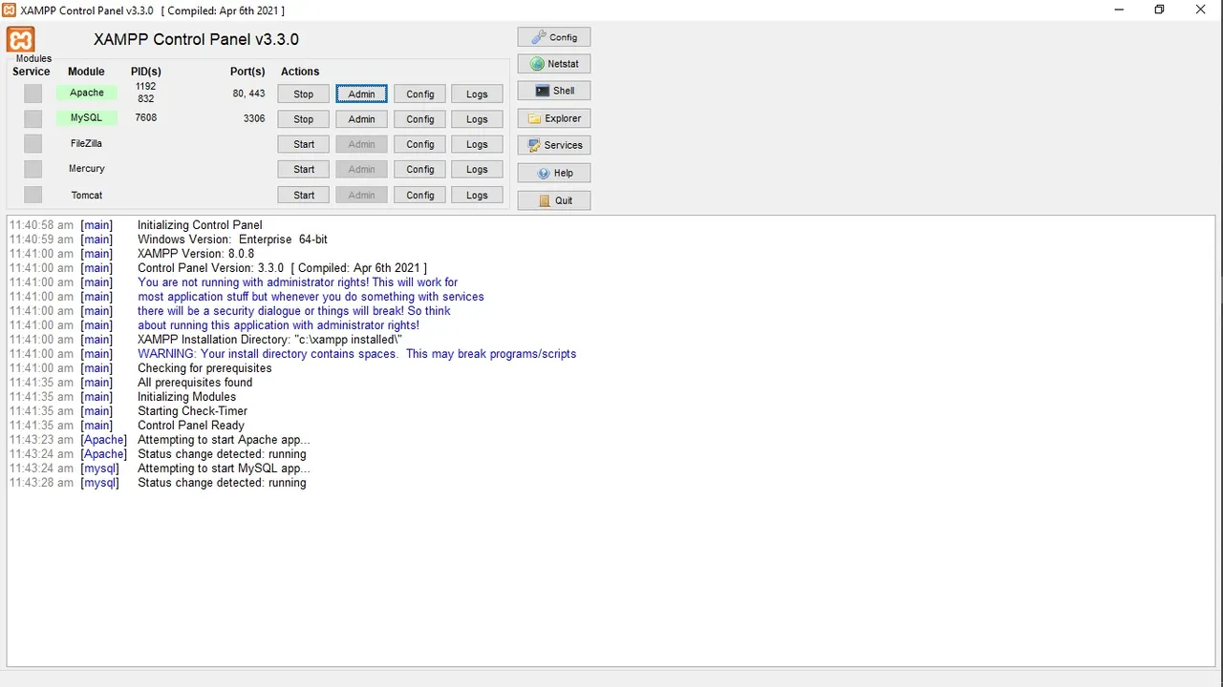
Task: Open the MySQL Admin page
Action: [362, 119]
